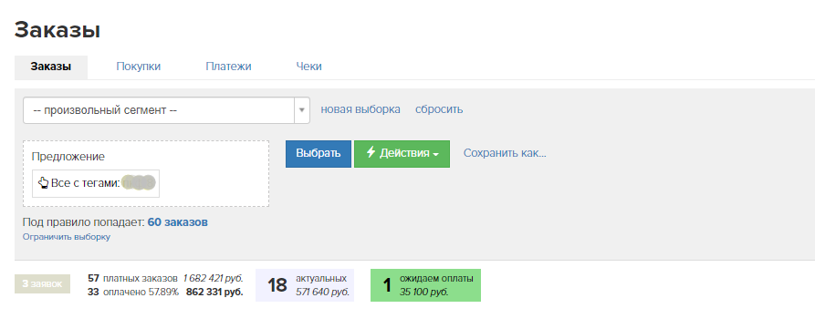Image resolution: width=815 pixels, height=329 pixels.
Task: Open the Чеки tab
Action: [308, 67]
